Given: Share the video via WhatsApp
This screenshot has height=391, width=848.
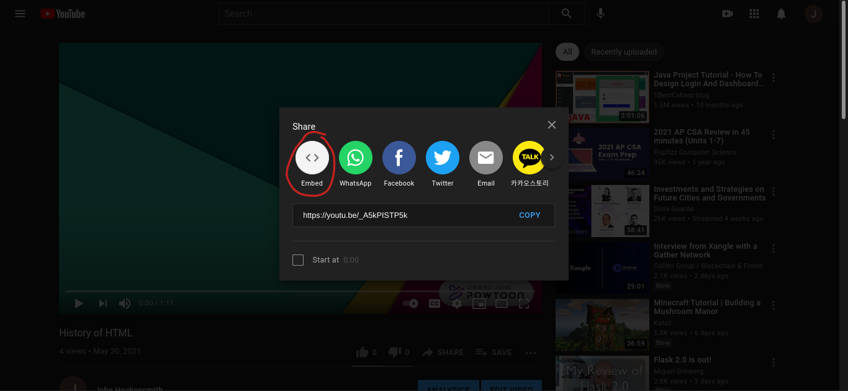Looking at the screenshot, I should click(x=355, y=158).
